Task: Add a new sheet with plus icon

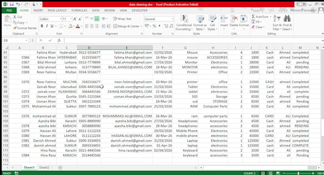Action: click(60, 167)
